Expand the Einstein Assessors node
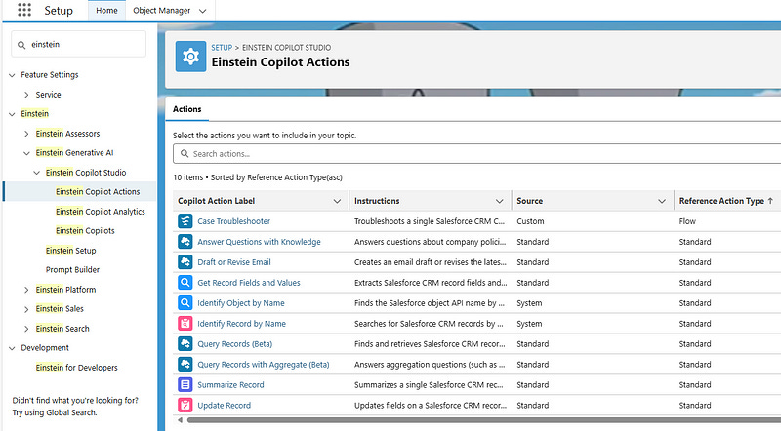 click(26, 134)
